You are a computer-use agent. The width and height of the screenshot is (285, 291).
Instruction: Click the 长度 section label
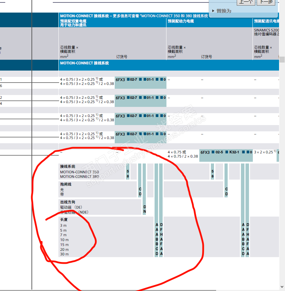click(64, 219)
